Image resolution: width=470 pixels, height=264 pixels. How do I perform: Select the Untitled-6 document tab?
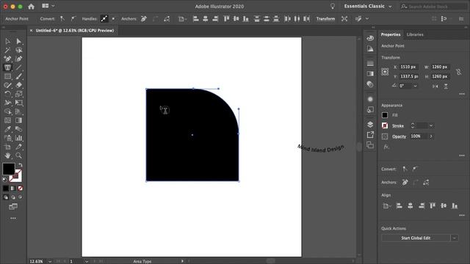75,30
